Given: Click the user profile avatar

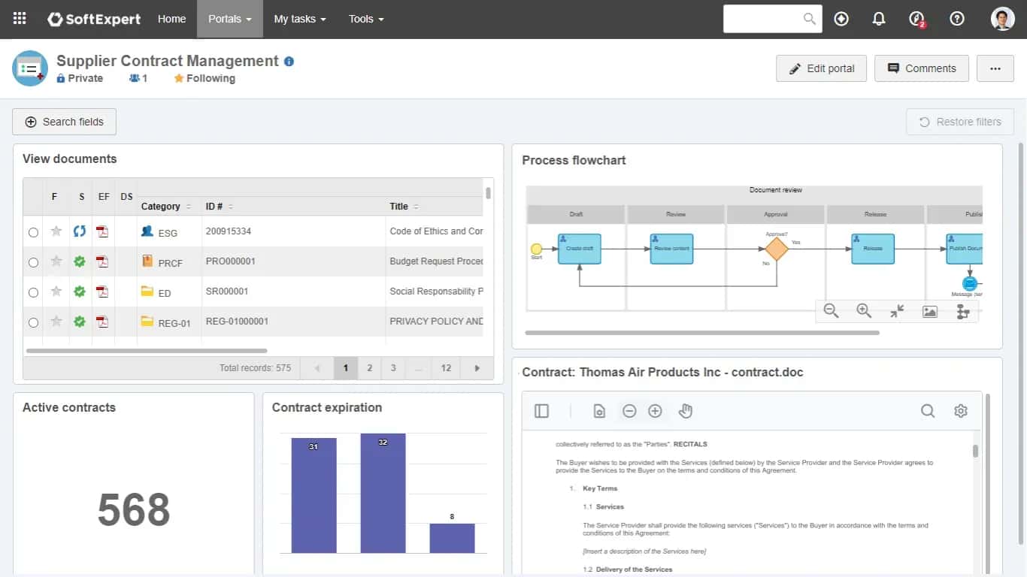Looking at the screenshot, I should [1003, 19].
